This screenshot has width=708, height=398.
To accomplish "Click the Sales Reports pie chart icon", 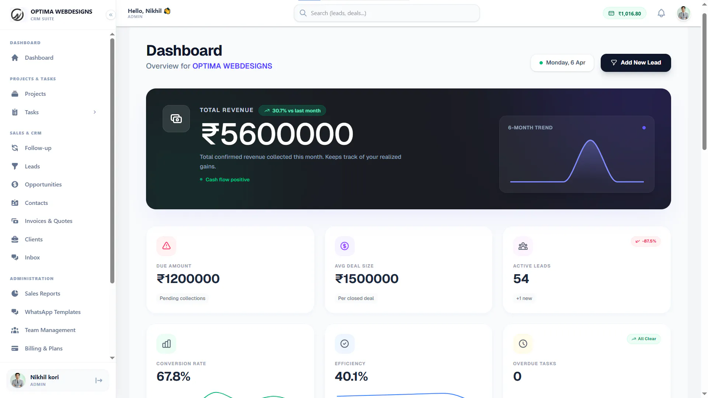I will coord(15,294).
